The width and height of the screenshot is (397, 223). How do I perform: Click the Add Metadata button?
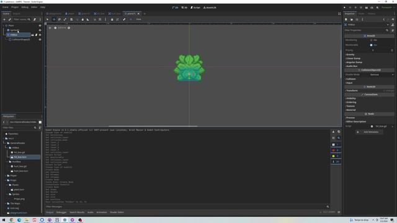click(x=369, y=132)
